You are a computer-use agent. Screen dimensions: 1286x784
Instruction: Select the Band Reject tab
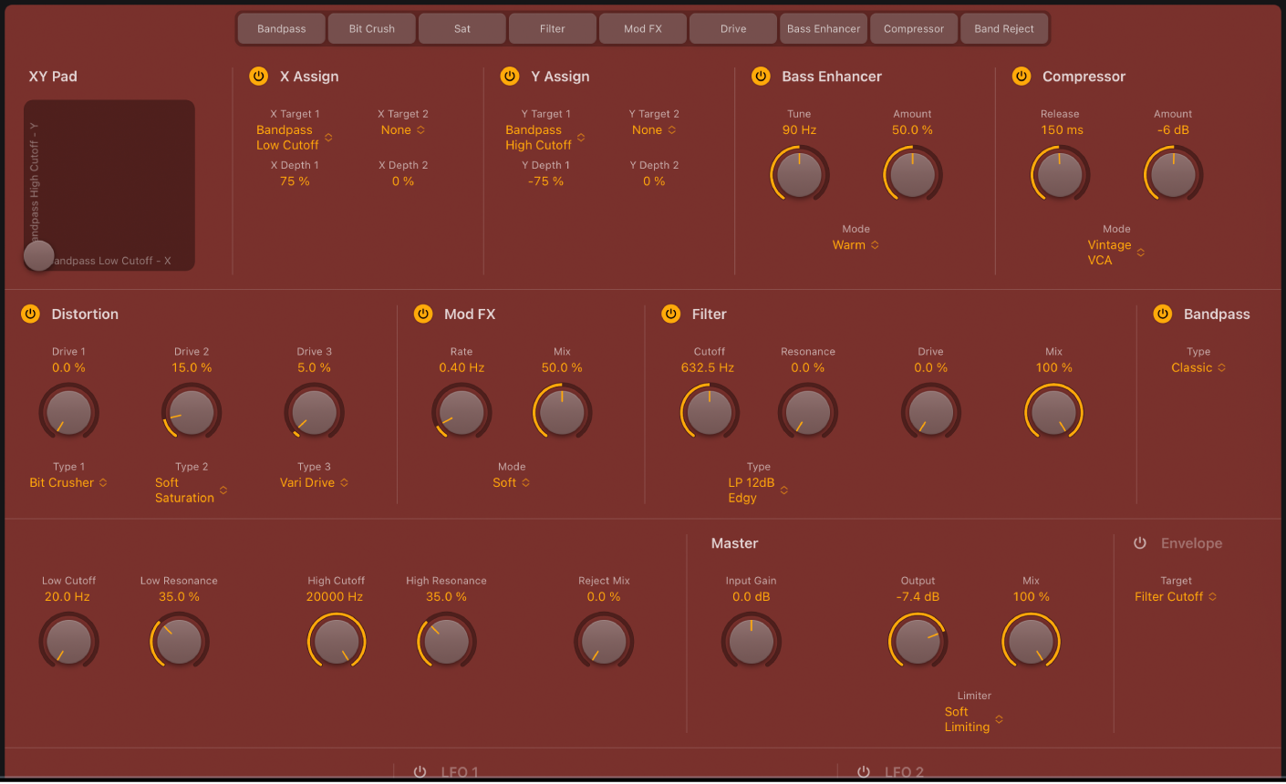click(x=1004, y=28)
